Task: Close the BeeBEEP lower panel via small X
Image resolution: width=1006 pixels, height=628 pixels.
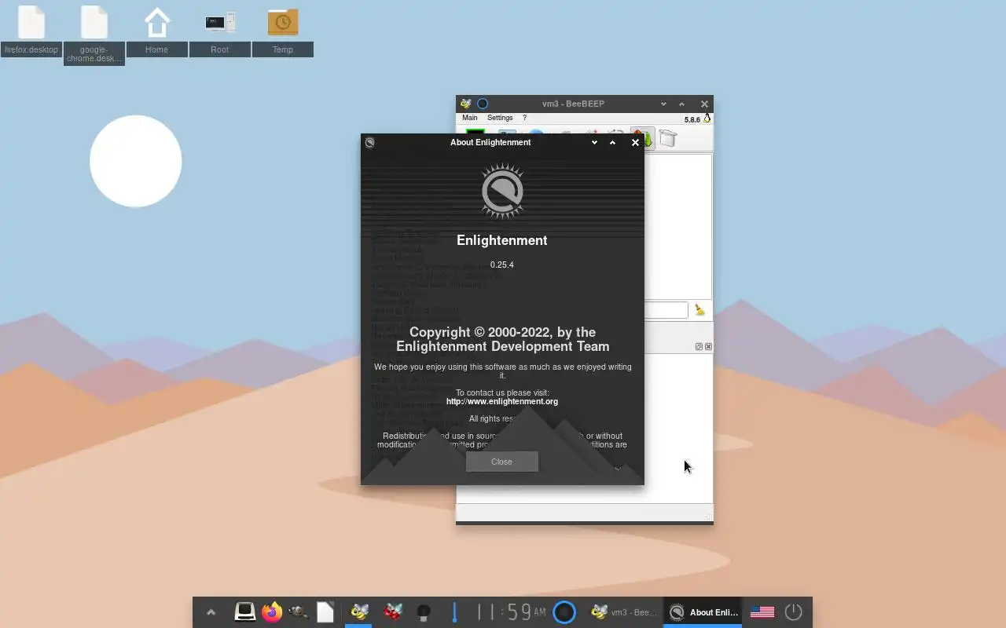Action: pos(708,347)
